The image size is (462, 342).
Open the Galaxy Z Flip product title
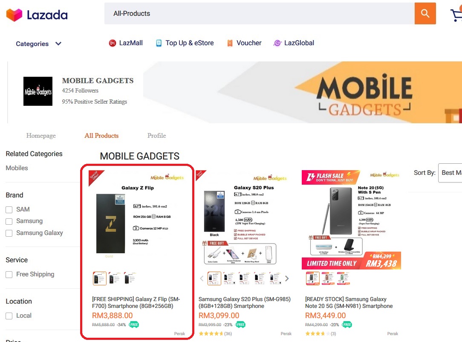(136, 302)
